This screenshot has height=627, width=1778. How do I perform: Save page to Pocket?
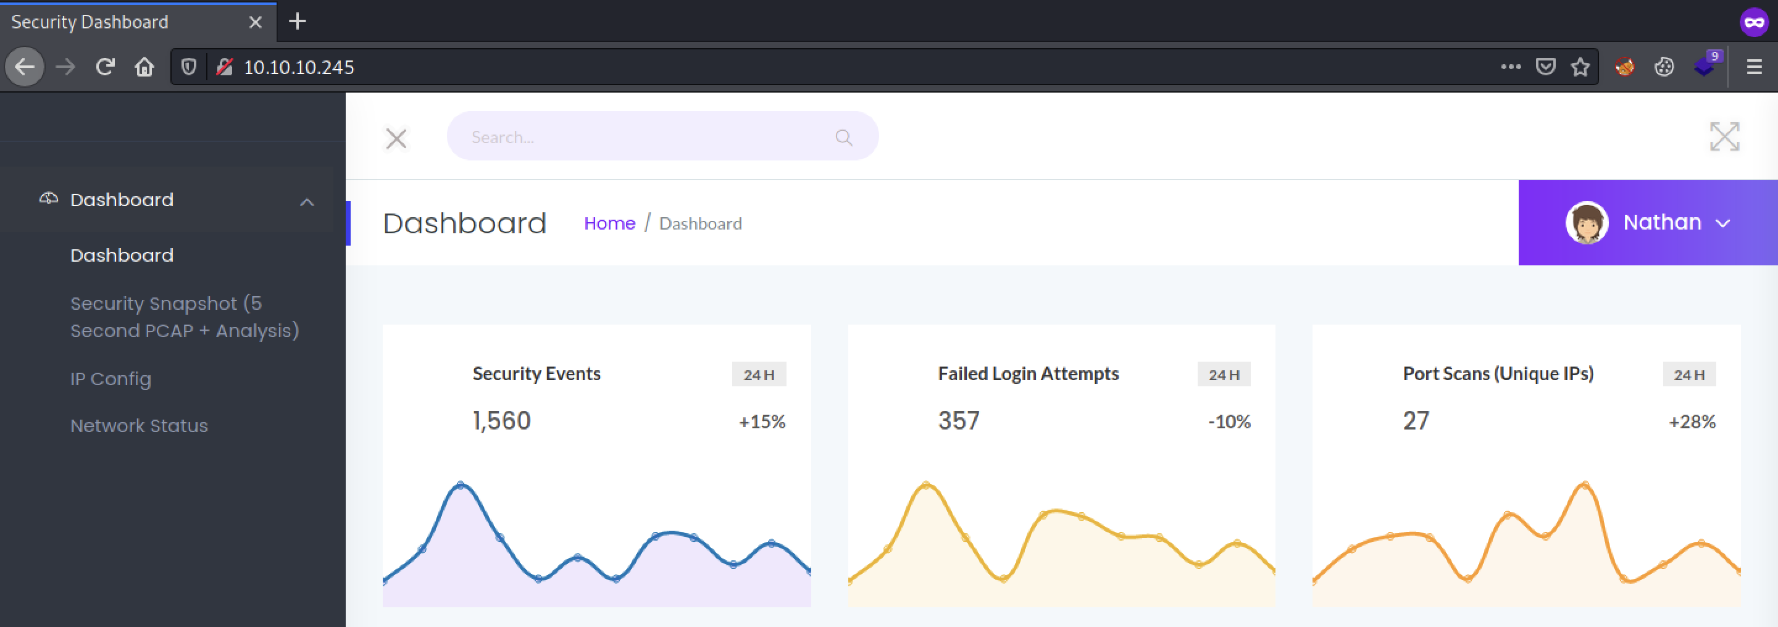click(1545, 67)
